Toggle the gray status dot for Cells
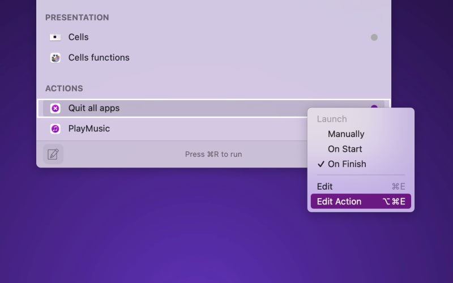 point(374,37)
